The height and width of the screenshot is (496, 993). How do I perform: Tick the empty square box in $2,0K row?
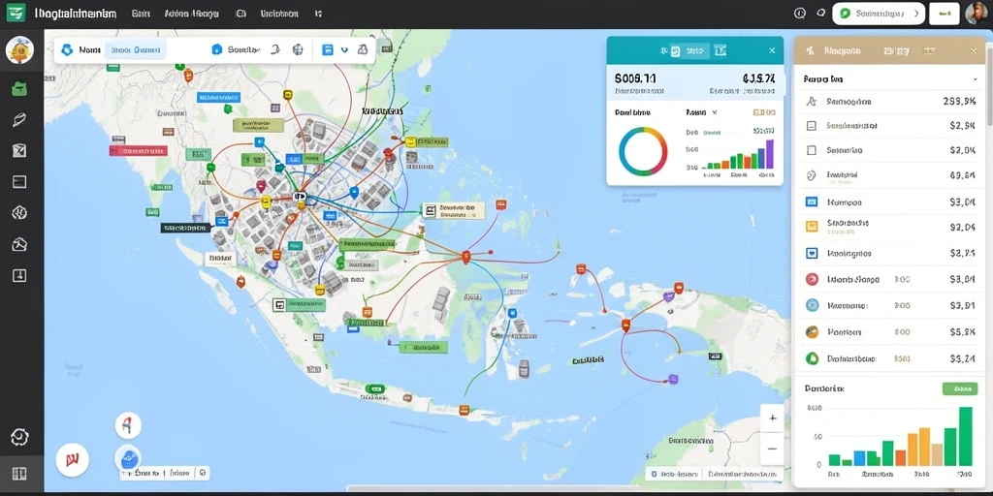[812, 150]
